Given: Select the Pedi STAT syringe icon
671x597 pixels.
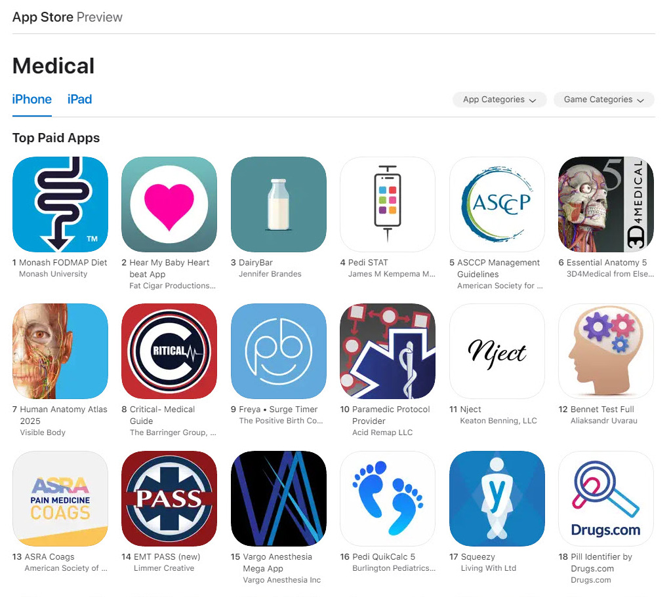Looking at the screenshot, I should (388, 204).
